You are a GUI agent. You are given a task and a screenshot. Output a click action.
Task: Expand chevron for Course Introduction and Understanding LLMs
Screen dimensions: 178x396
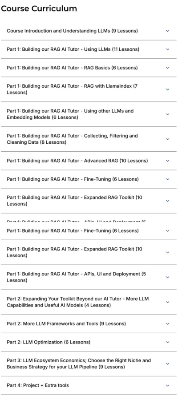[x=167, y=31]
